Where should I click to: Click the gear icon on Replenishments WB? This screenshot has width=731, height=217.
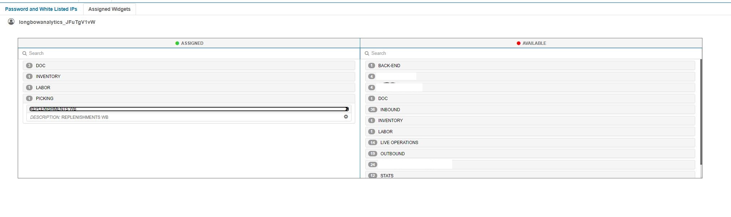(346, 117)
